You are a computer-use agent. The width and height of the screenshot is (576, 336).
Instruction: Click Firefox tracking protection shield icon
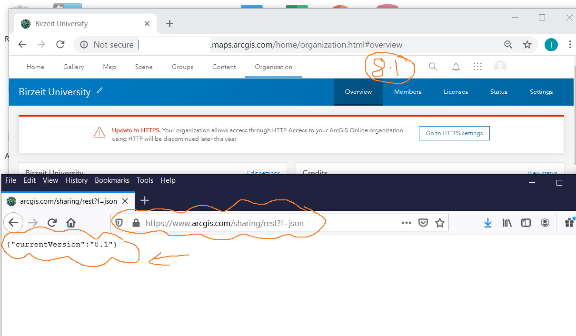119,223
